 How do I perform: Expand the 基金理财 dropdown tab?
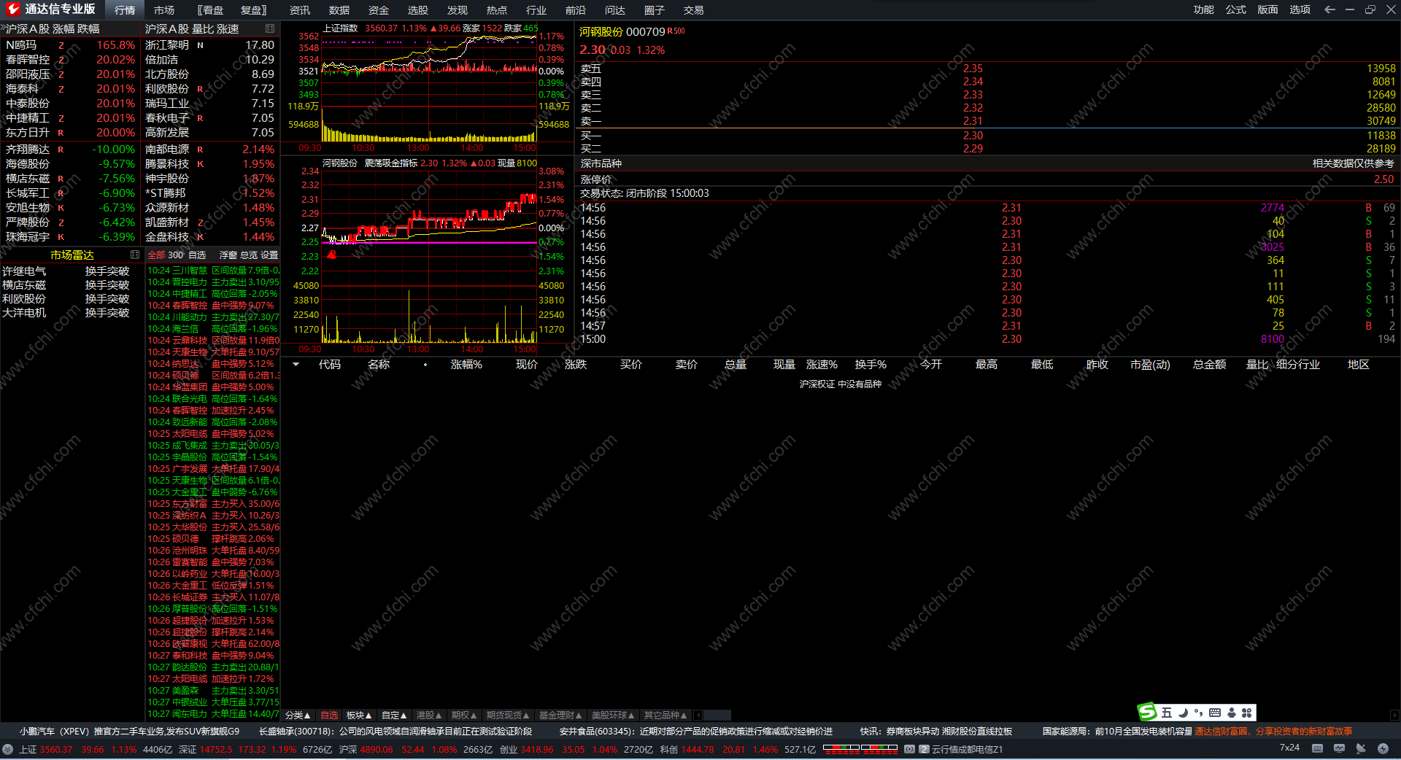[560, 716]
